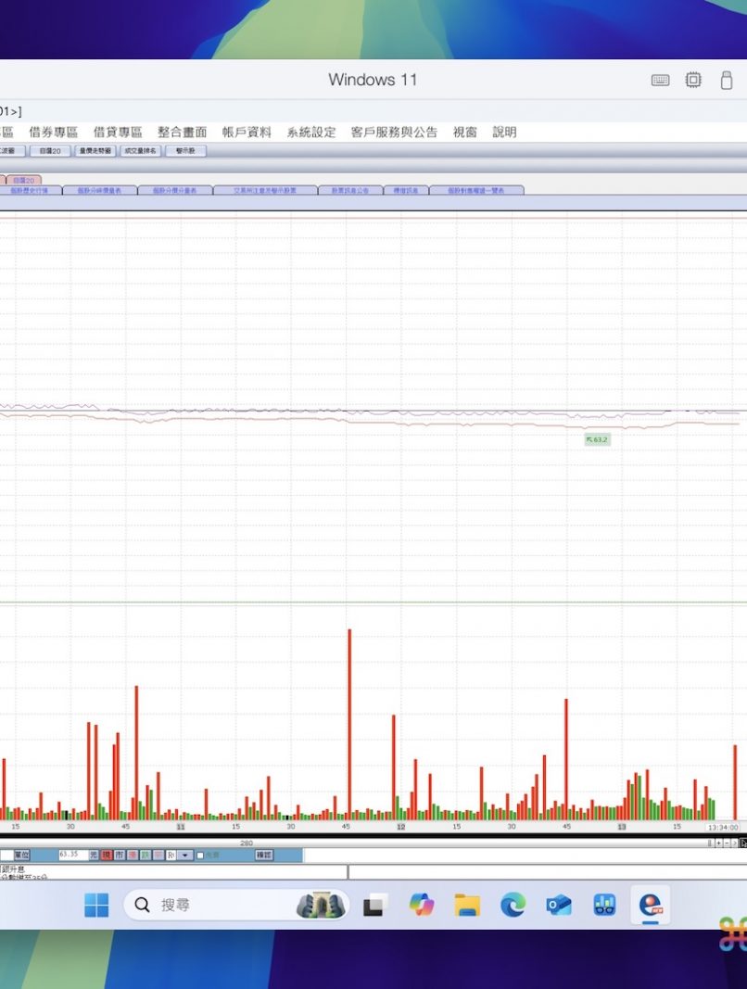Click the keyboard icon in Windows 11 title bar
This screenshot has width=747, height=989.
tap(660, 81)
